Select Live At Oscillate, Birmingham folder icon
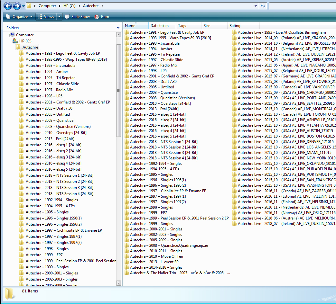Screen dimensions: 336x304 pyautogui.click(x=234, y=32)
